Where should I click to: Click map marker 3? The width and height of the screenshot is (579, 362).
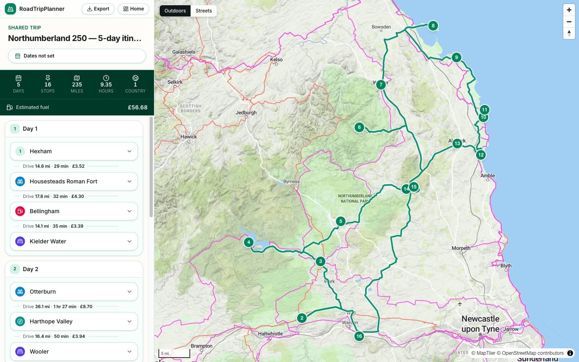pos(320,261)
